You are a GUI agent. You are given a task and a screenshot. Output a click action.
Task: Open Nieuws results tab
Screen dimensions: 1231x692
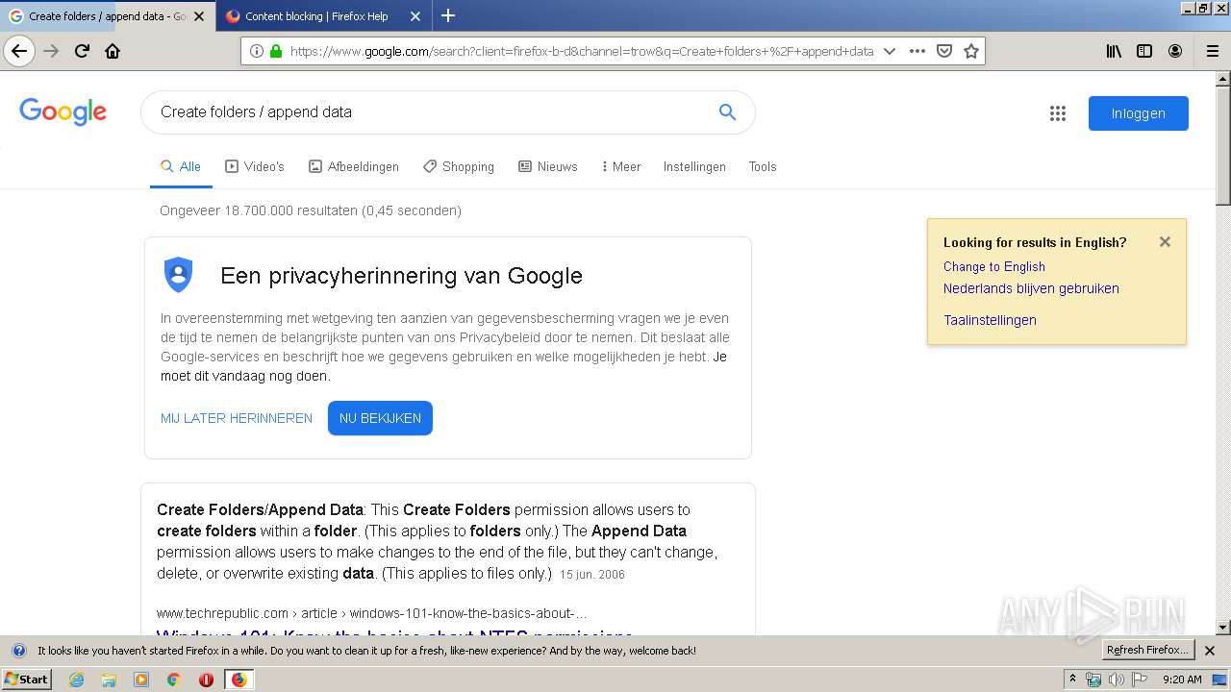(548, 166)
